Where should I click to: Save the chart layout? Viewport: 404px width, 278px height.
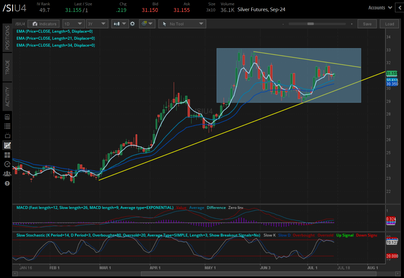[x=367, y=24]
